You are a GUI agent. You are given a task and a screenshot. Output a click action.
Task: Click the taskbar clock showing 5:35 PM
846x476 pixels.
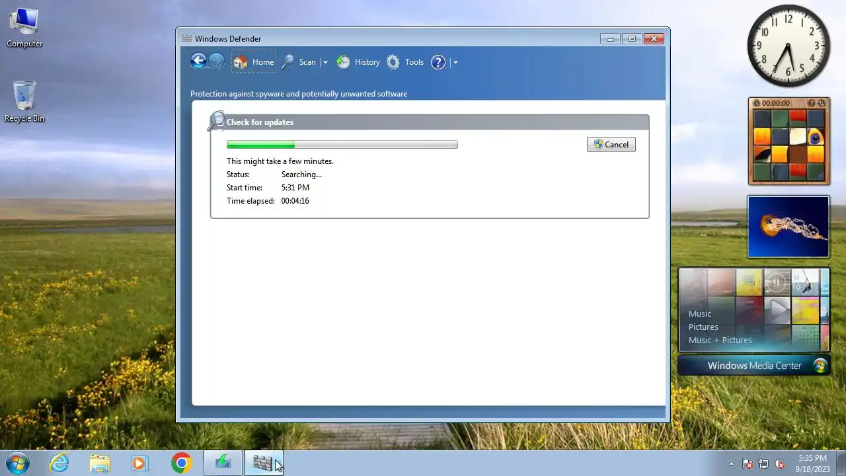pos(812,463)
